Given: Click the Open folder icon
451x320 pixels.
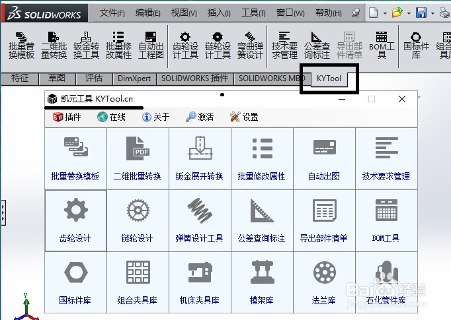Looking at the screenshot, I should pyautogui.click(x=397, y=13).
